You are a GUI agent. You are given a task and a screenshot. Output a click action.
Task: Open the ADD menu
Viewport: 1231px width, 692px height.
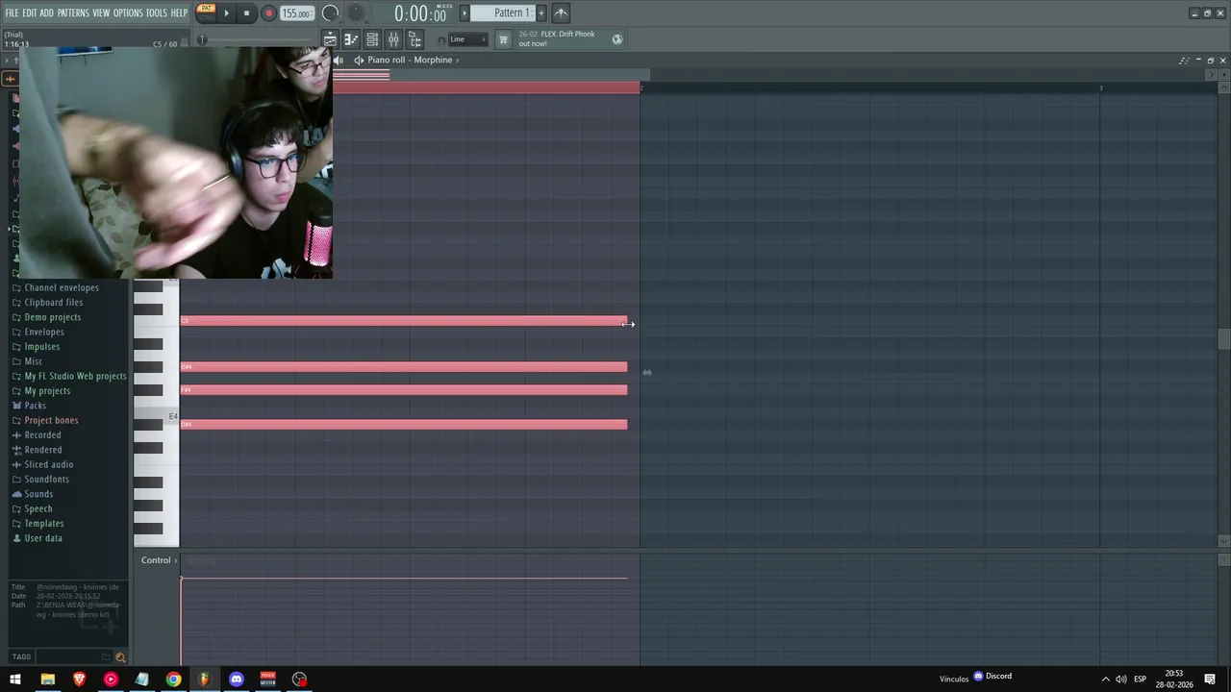tap(46, 12)
